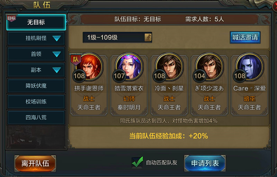
Task: Expand the 挂机刷怪 dropdown arrow
Action: (x=56, y=38)
